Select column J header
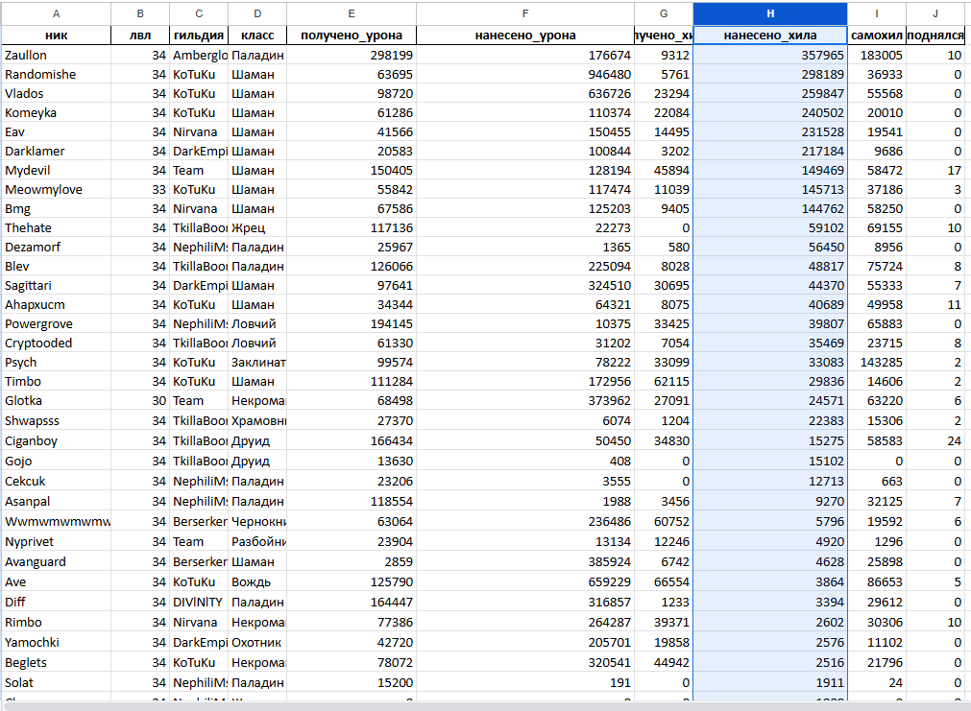 [935, 13]
